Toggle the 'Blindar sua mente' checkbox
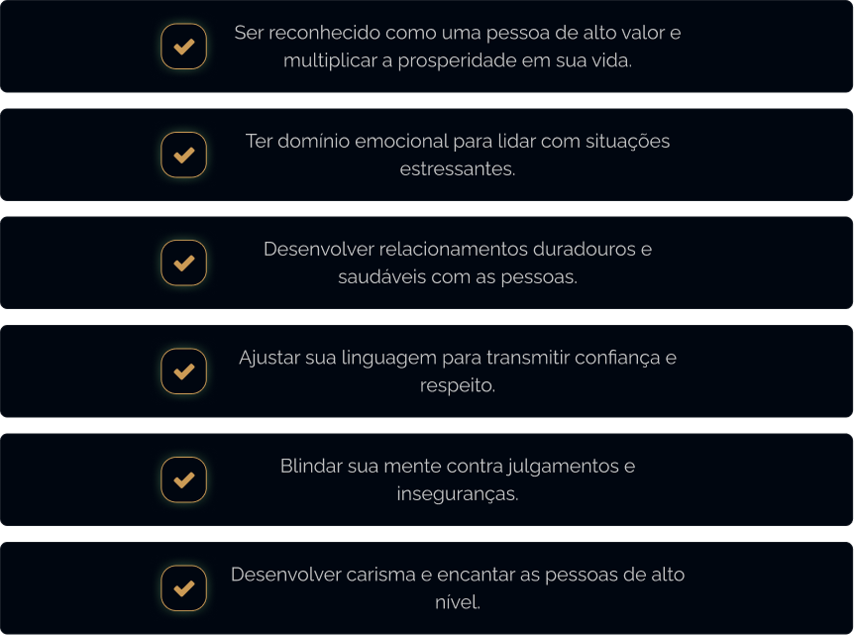Screen dimensions: 854x635 183,479
